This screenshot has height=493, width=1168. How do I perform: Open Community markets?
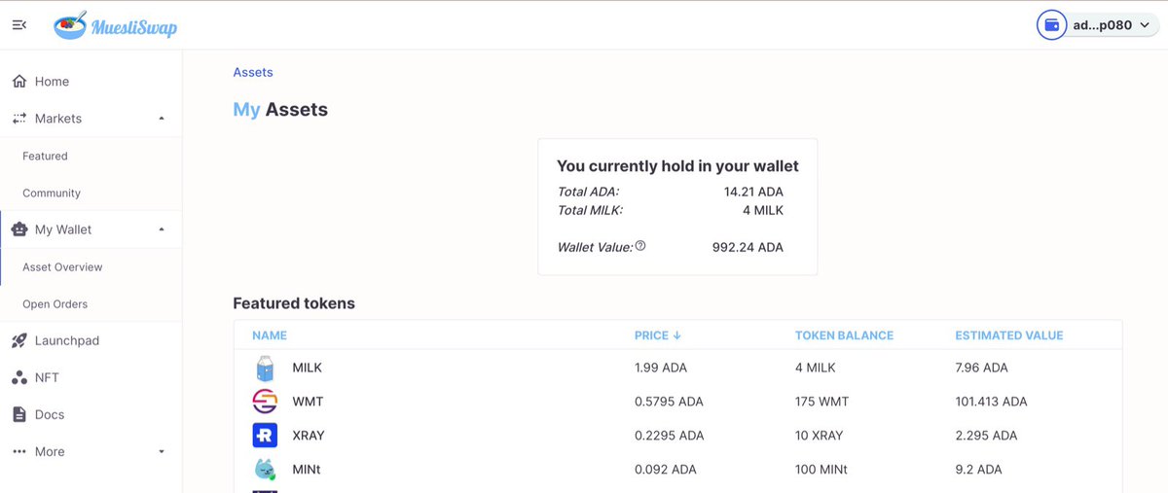52,193
